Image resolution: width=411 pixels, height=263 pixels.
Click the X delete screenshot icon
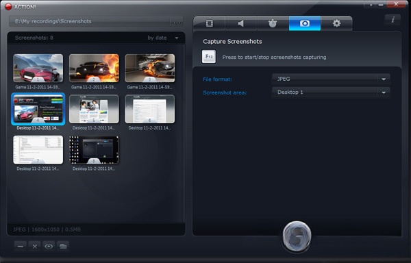35,247
